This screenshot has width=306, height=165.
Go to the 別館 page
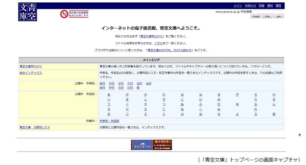(261, 5)
